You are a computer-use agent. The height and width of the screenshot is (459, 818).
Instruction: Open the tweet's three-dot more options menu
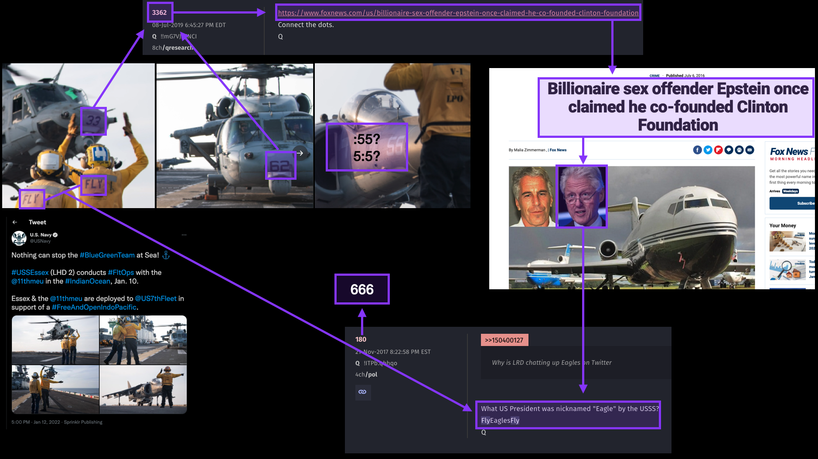pyautogui.click(x=184, y=235)
